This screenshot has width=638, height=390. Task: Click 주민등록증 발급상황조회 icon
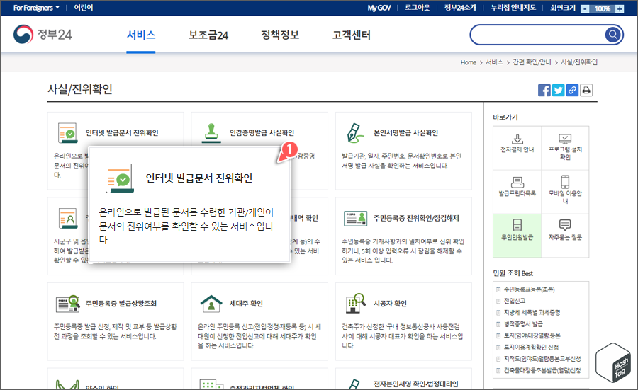pyautogui.click(x=67, y=304)
